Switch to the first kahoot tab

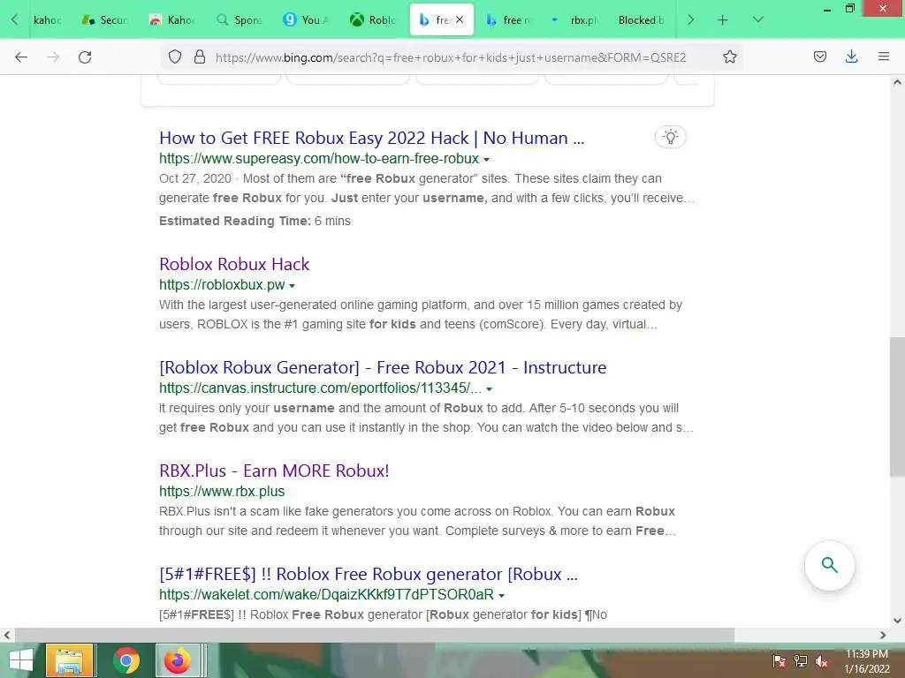pyautogui.click(x=46, y=20)
